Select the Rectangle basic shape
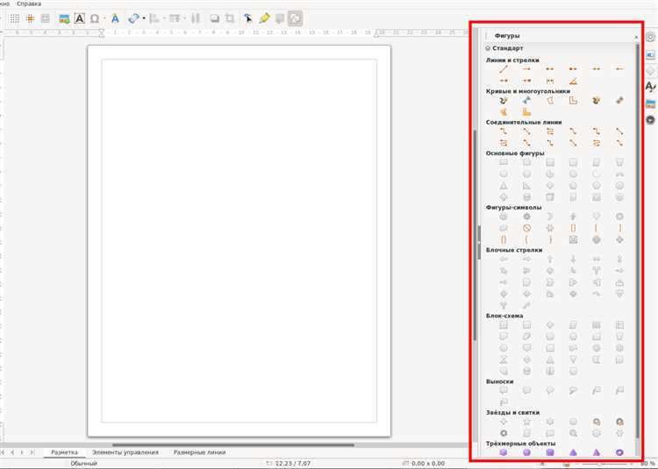The height and width of the screenshot is (469, 658). pyautogui.click(x=504, y=163)
